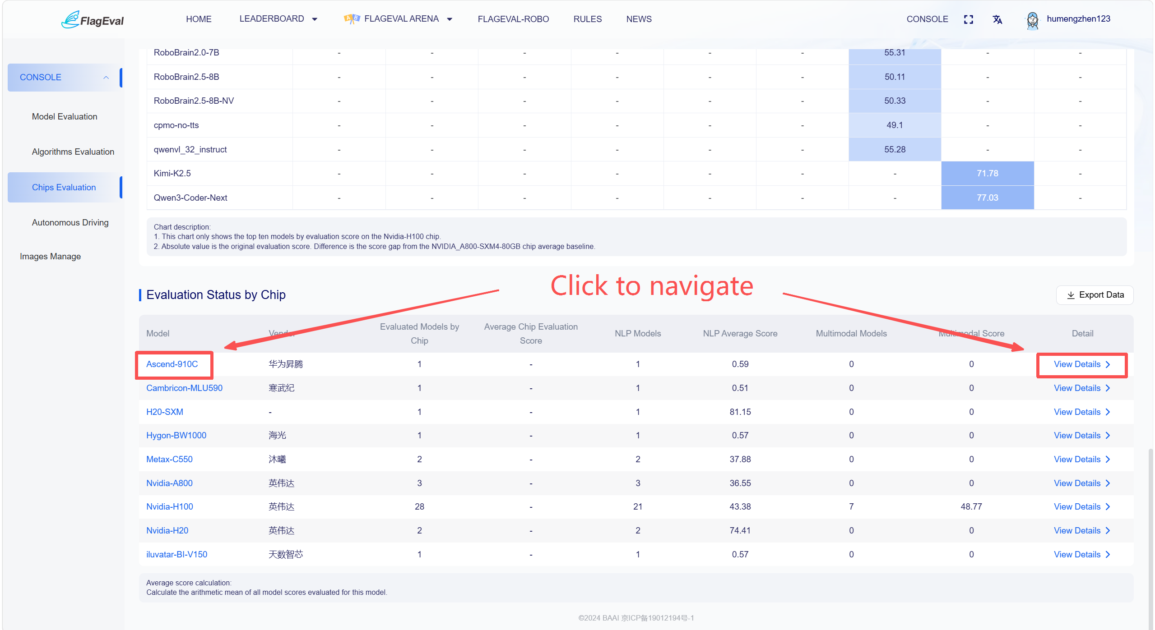Image resolution: width=1155 pixels, height=630 pixels.
Task: Click the user avatar icon
Action: click(1032, 20)
